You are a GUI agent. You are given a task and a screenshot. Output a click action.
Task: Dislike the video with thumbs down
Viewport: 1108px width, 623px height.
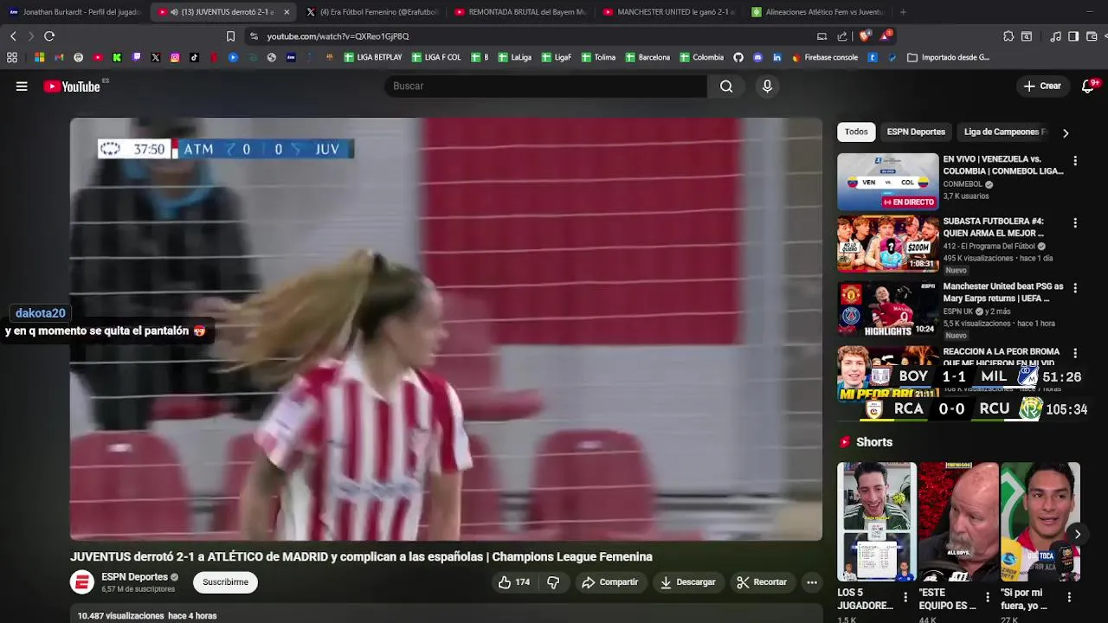(553, 582)
